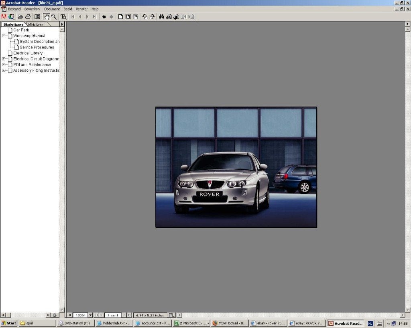Click the Next highlight icon
Screen dimensions: 411x328
click(191, 17)
